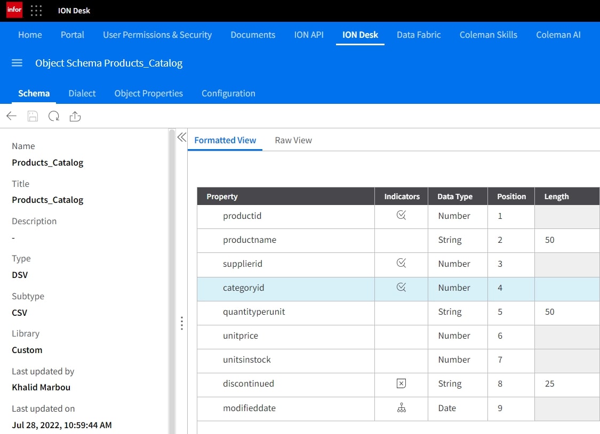Open the Portal menu
The height and width of the screenshot is (434, 600).
(x=73, y=35)
